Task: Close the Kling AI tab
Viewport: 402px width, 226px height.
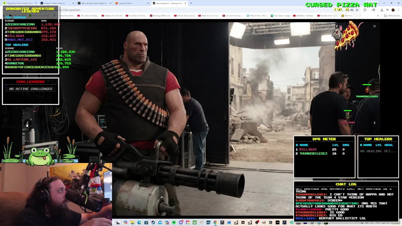Action: pyautogui.click(x=111, y=3)
